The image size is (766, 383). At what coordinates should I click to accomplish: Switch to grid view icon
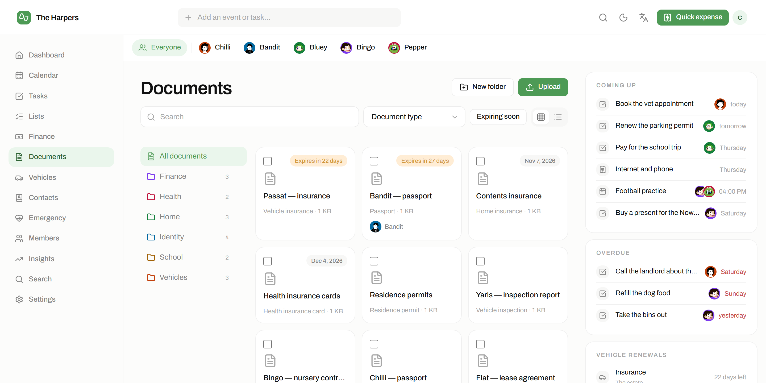[x=541, y=117]
